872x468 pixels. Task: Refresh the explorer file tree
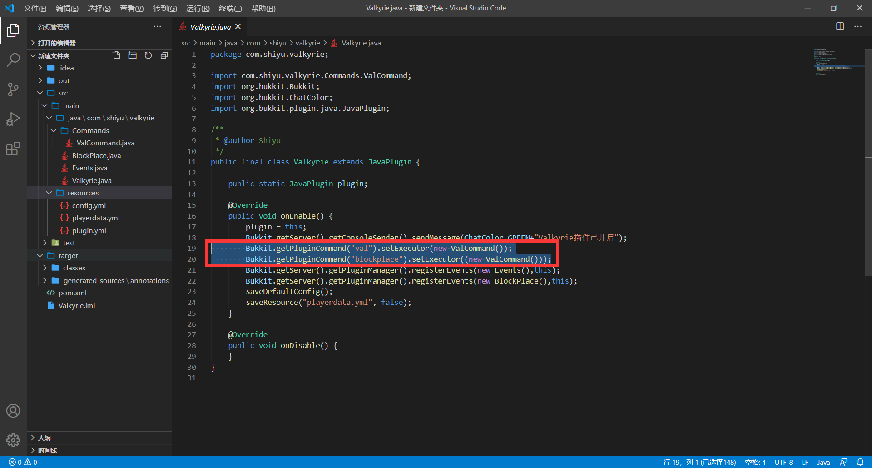pos(148,55)
